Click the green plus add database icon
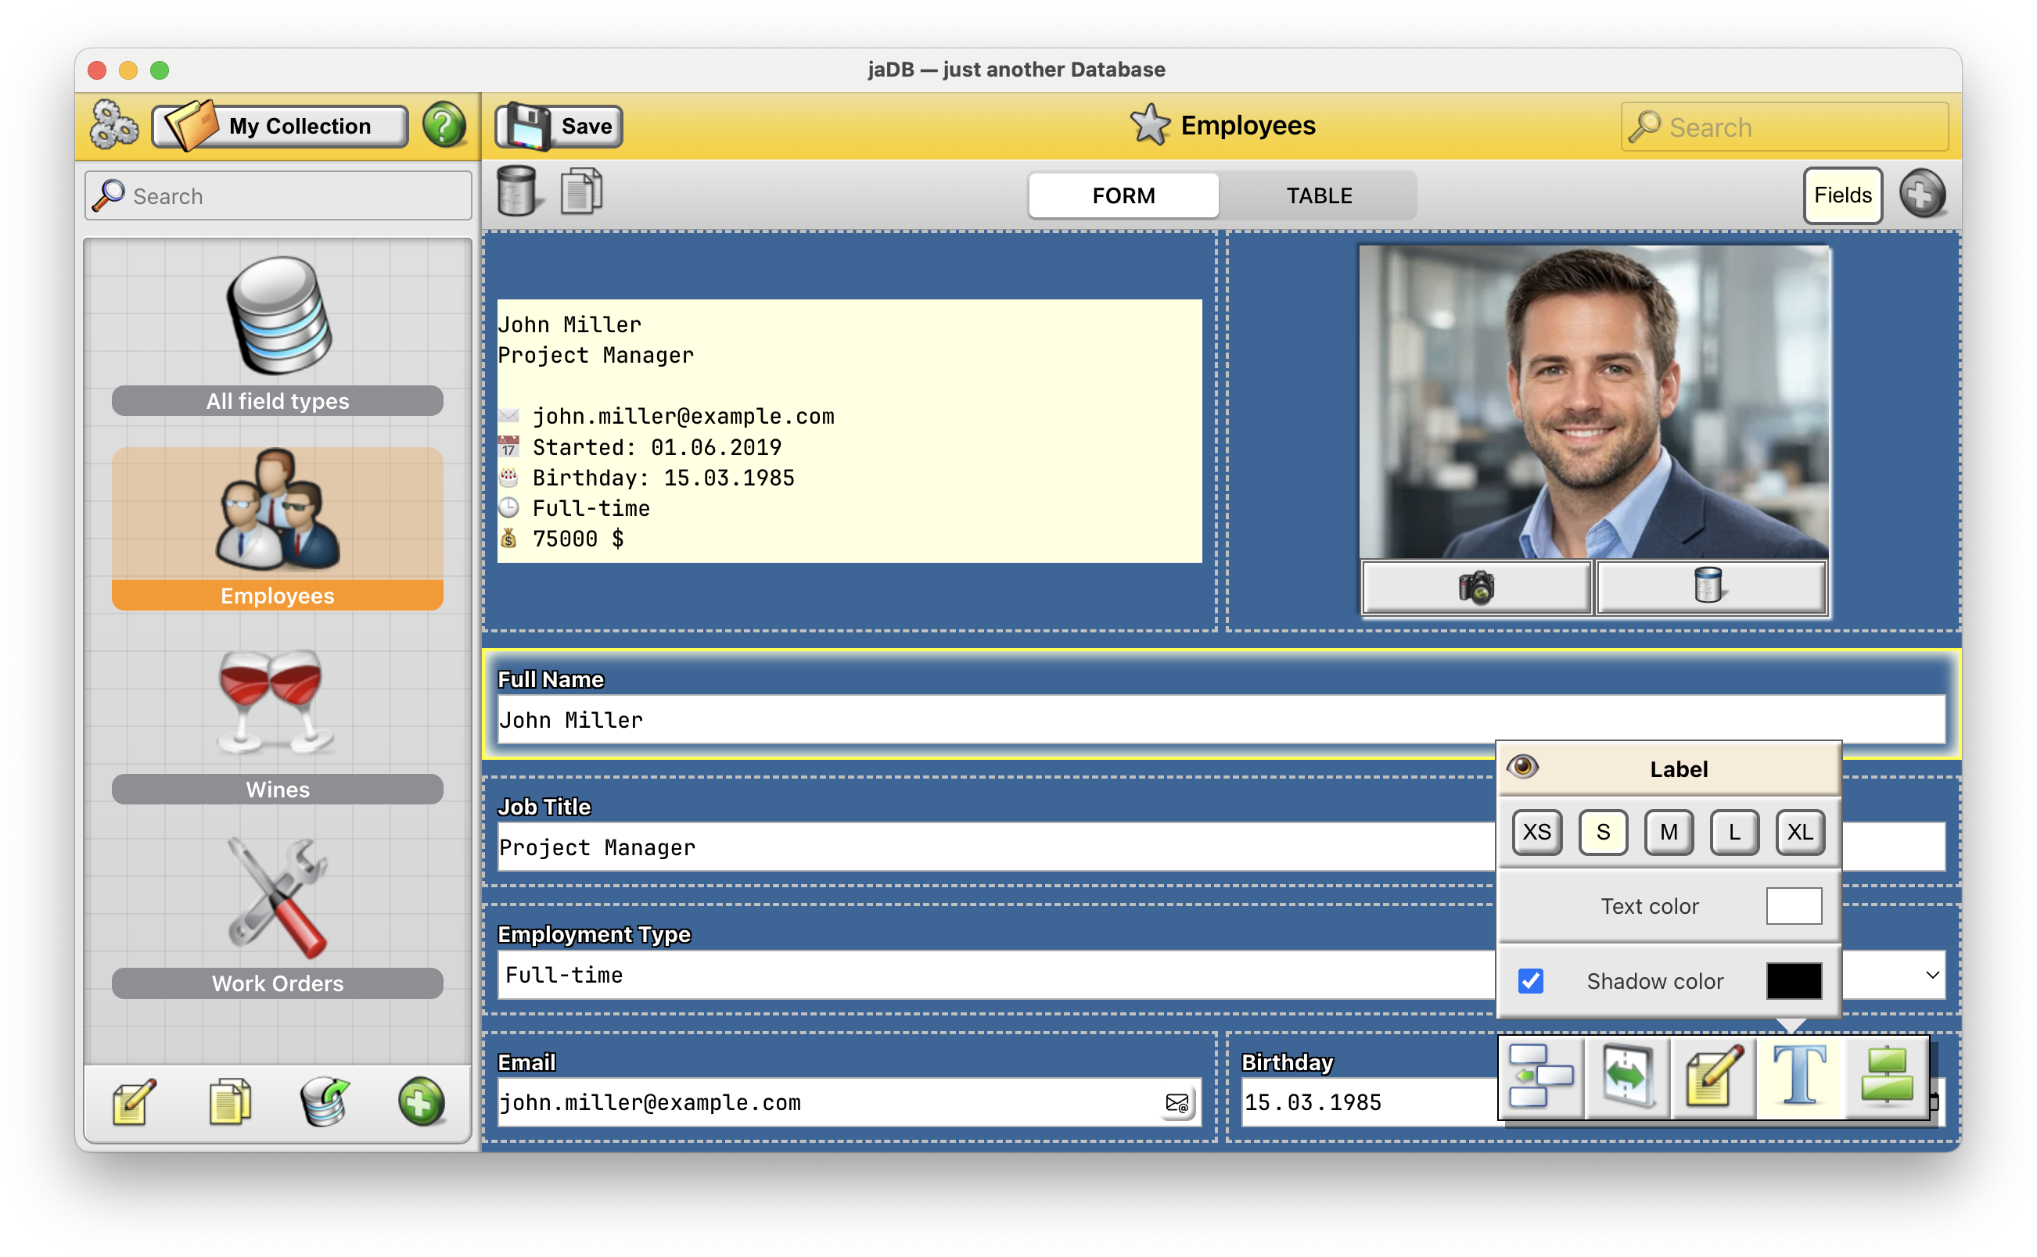The image size is (2037, 1257). click(421, 1102)
